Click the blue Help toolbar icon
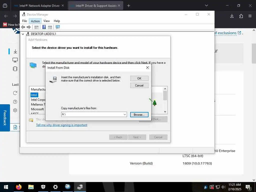Screen dimensions: 256x192 [x=44, y=27]
